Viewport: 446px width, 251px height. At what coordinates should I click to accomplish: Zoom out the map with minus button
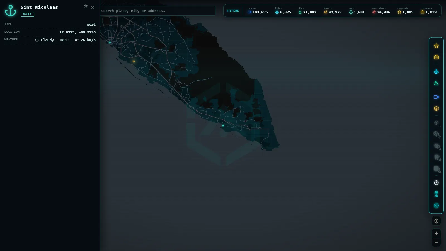[436, 242]
